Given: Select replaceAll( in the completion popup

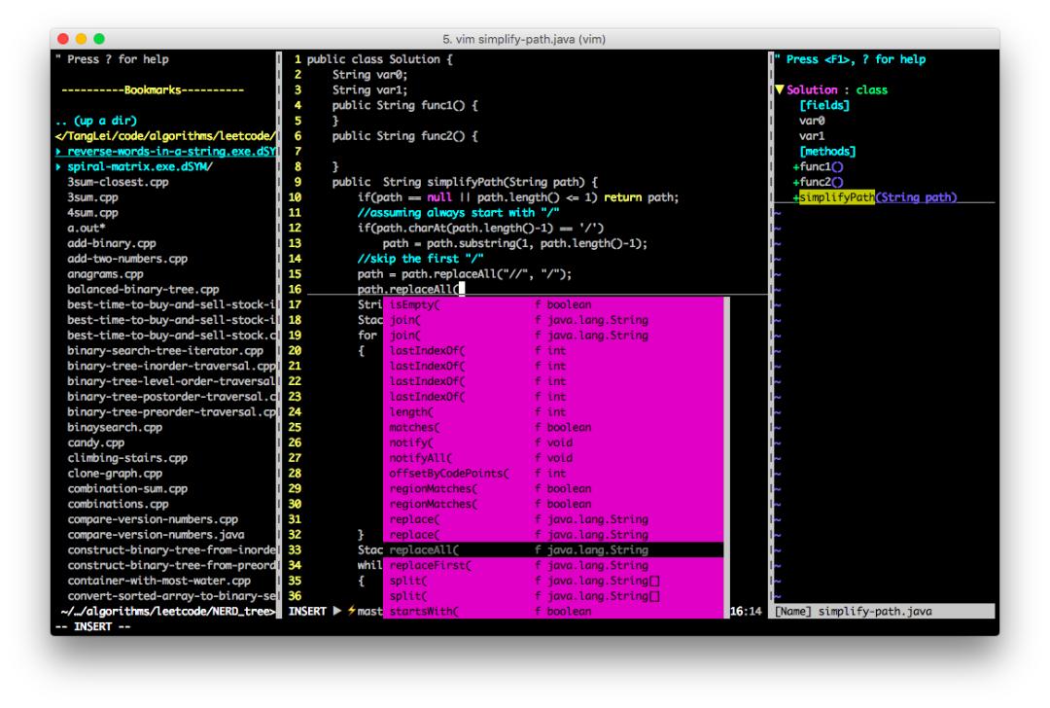Looking at the screenshot, I should [x=424, y=550].
